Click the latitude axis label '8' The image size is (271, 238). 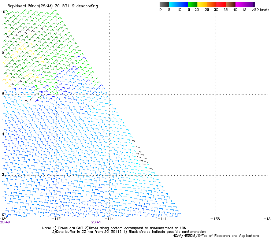click(3, 53)
